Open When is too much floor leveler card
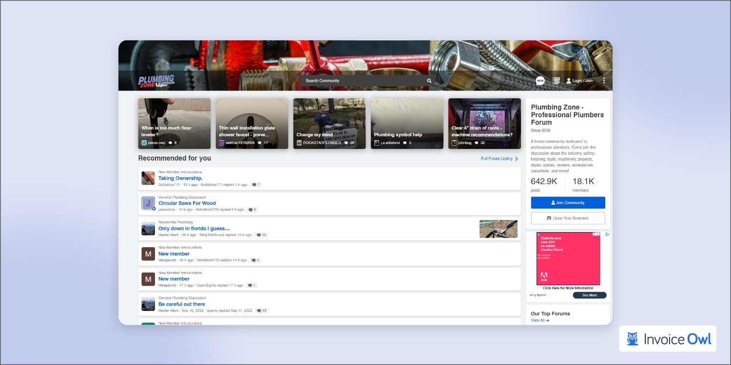The height and width of the screenshot is (365, 731). click(x=174, y=124)
